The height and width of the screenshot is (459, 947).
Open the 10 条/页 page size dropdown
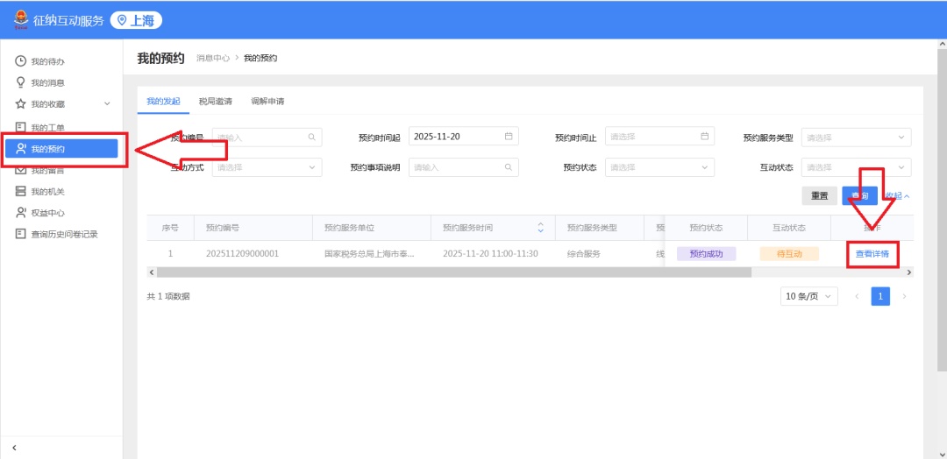pos(808,296)
